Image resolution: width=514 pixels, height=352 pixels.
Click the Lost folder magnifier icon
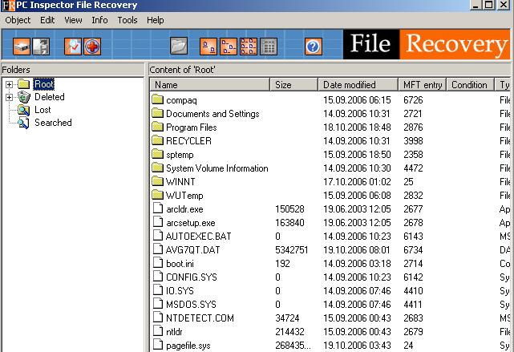click(x=24, y=110)
